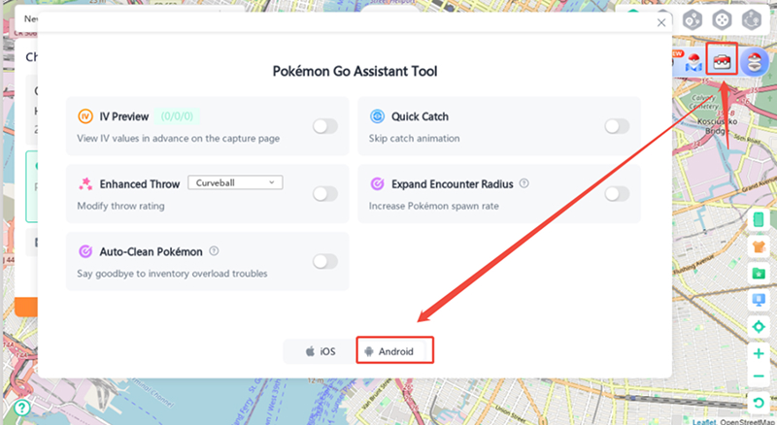Click the open Pokéball round blue icon
Image resolution: width=777 pixels, height=425 pixels.
(755, 62)
